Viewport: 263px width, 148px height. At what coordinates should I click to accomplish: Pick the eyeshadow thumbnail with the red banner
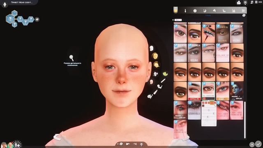click(194, 91)
